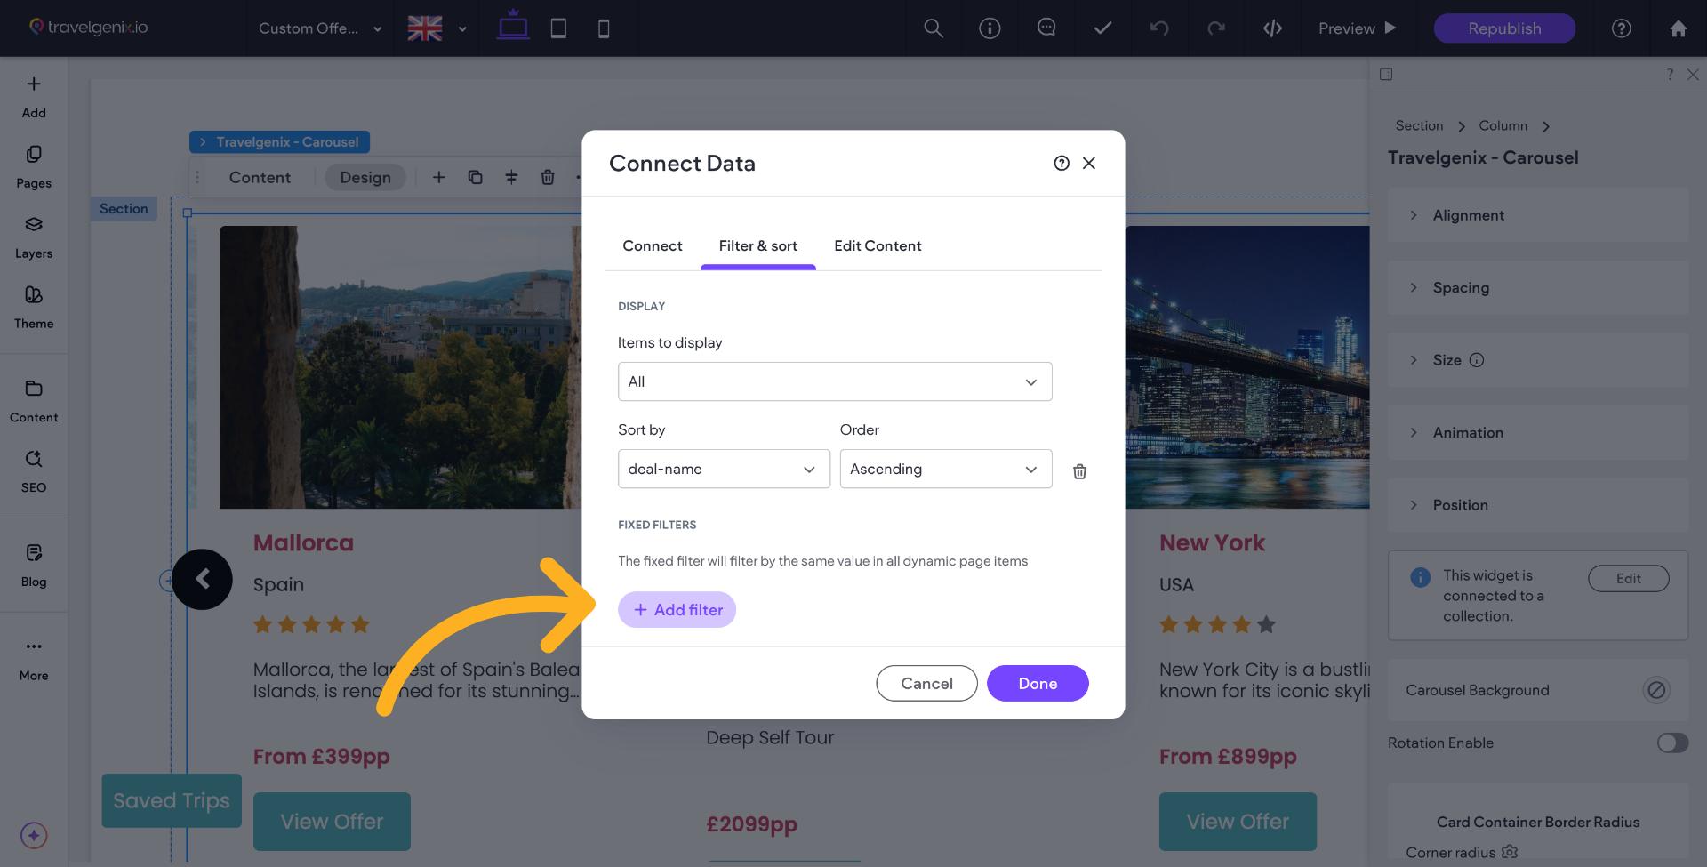Viewport: 1707px width, 867px height.
Task: Open the Content library
Action: 34,401
